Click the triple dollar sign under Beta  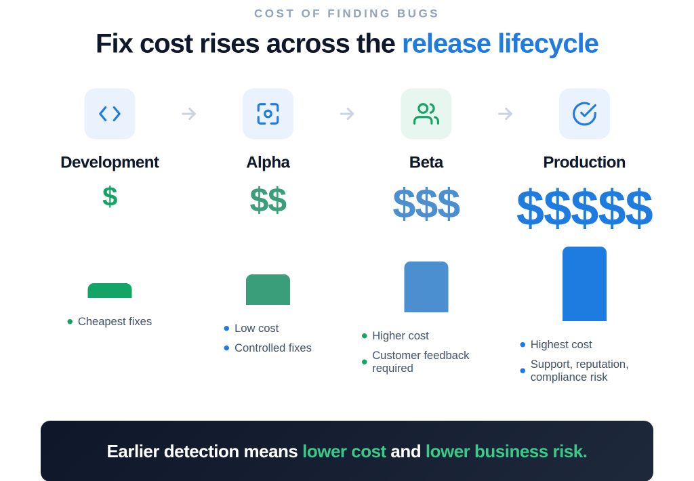(426, 203)
